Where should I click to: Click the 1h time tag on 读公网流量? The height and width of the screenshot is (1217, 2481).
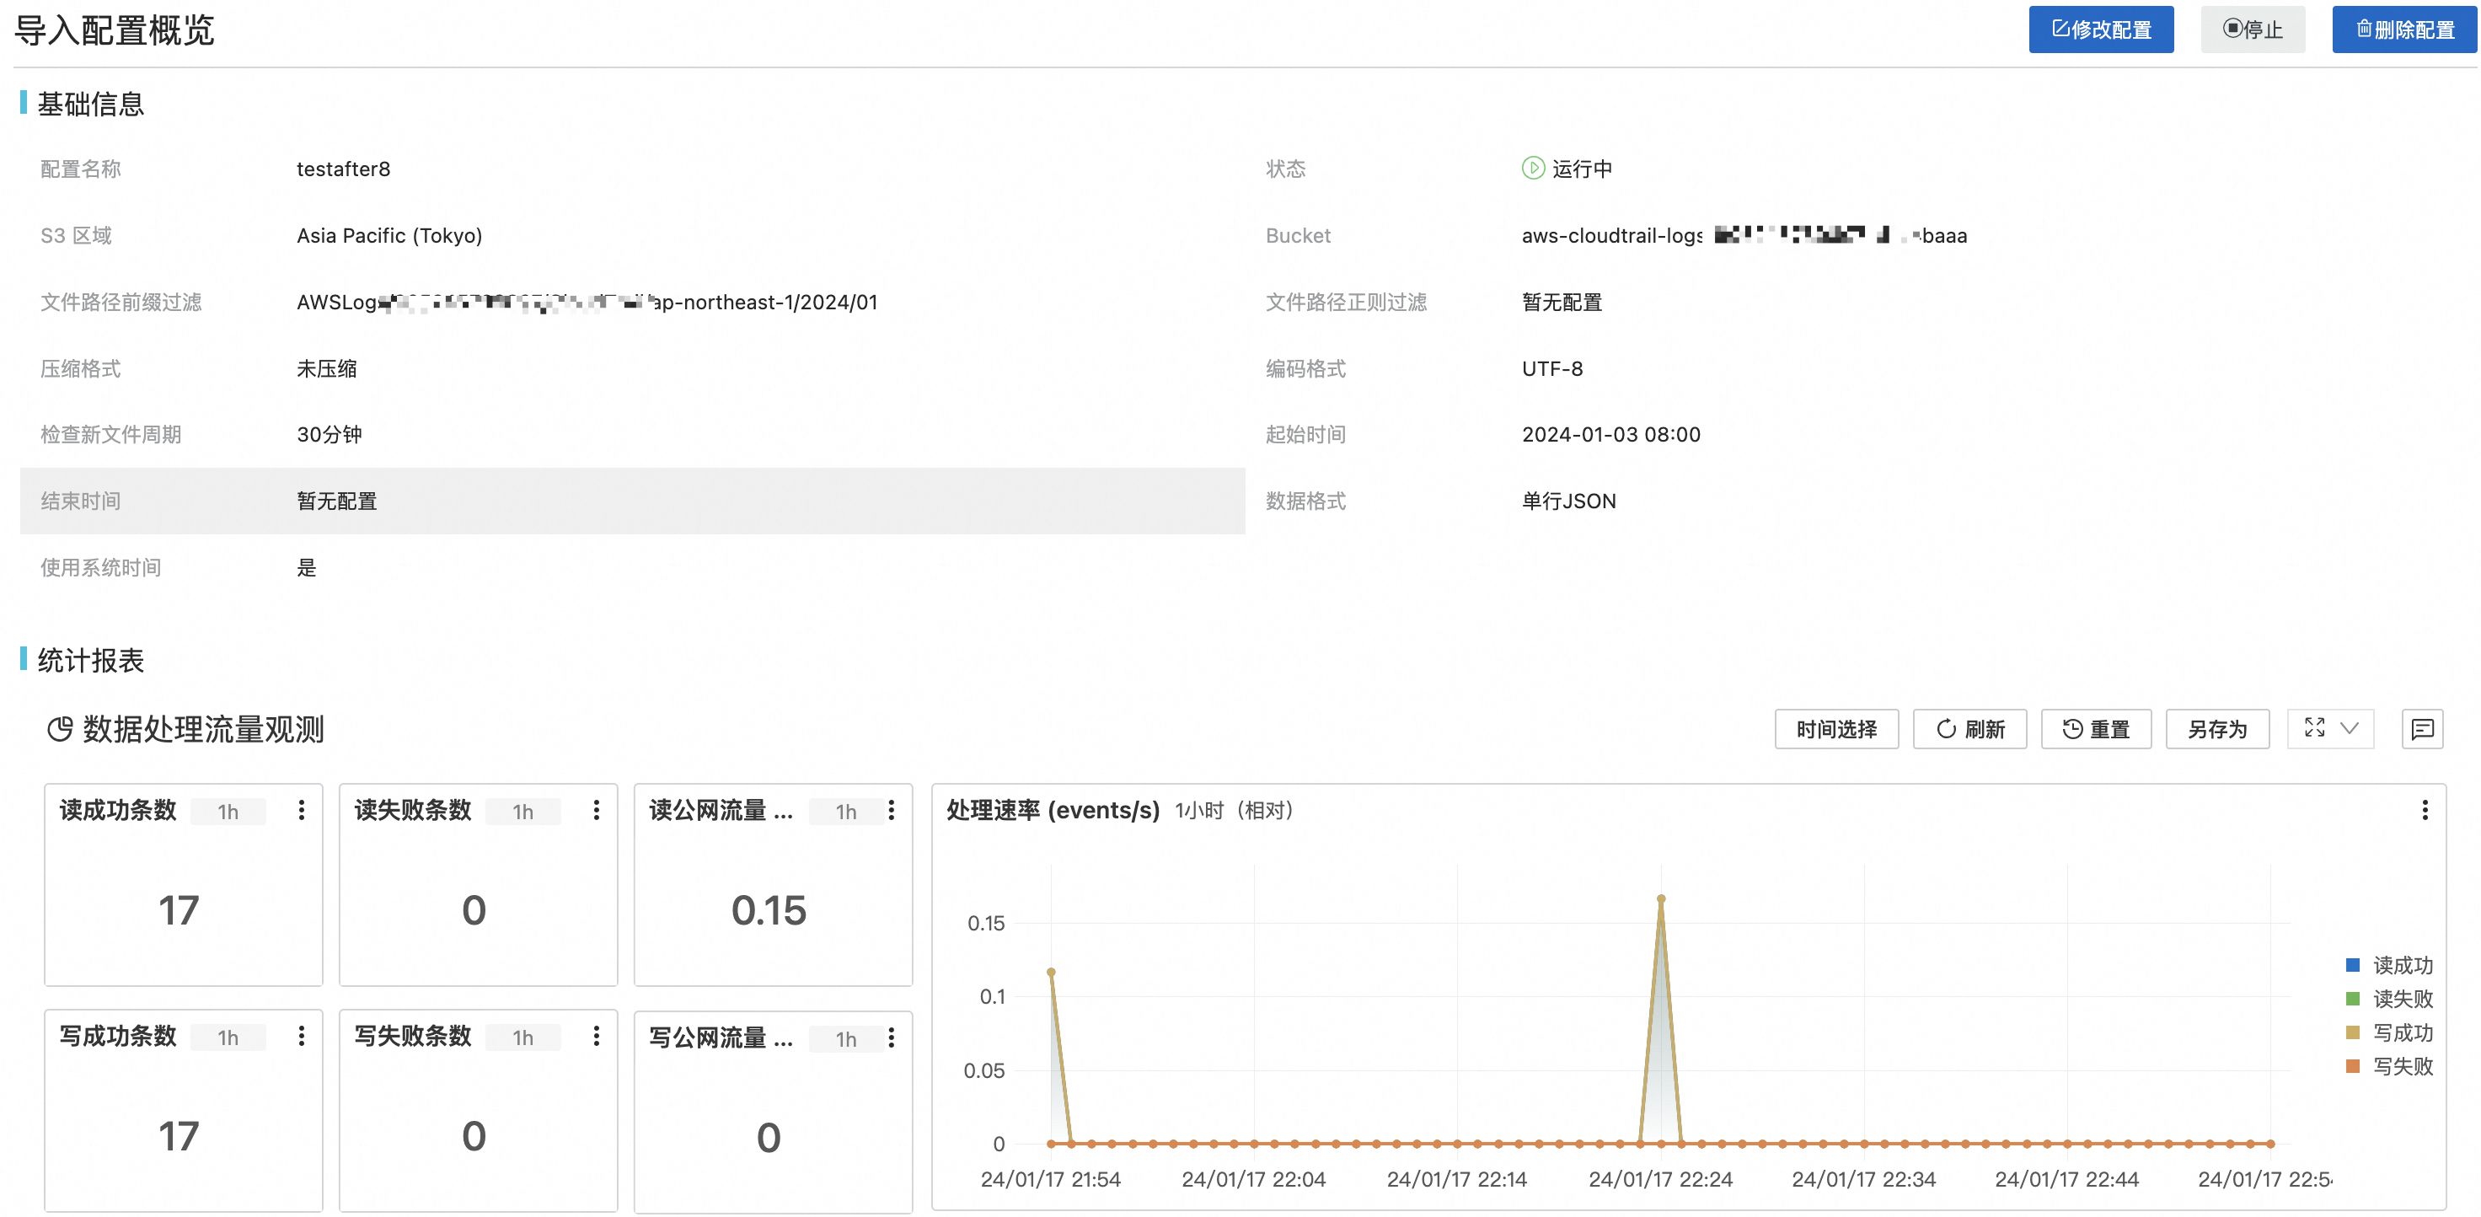pos(845,812)
